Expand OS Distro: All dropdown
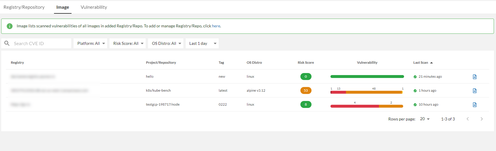 [166, 43]
